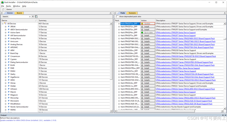
Task: Click install icon for Keil::STM32H5xx_DFP
Action: [142, 59]
